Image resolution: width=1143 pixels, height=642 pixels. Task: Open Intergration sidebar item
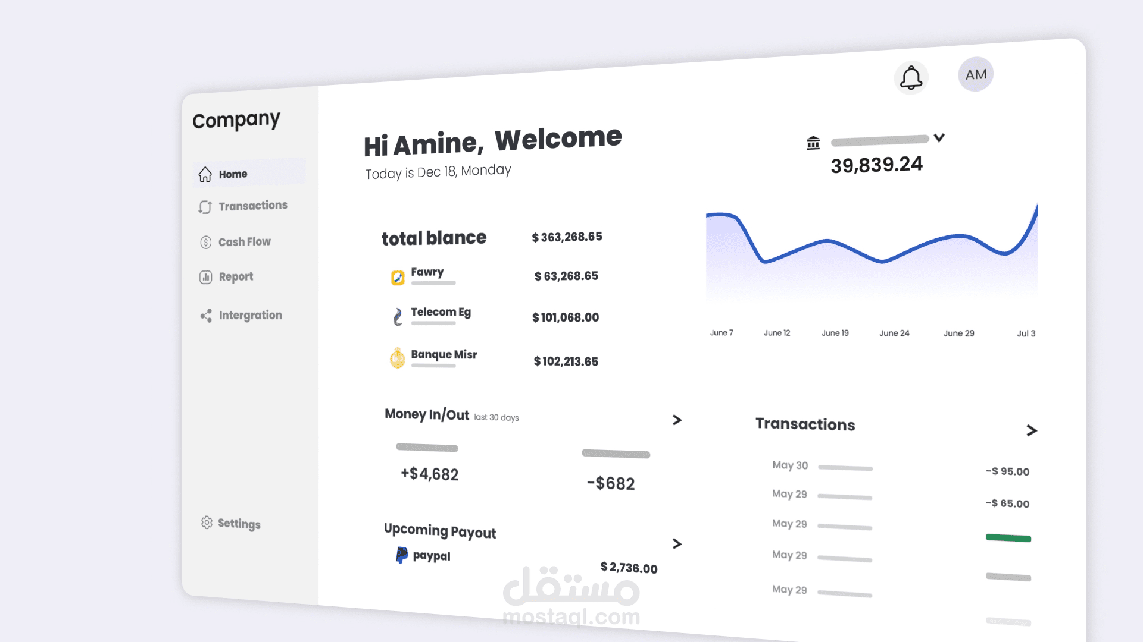click(x=250, y=315)
